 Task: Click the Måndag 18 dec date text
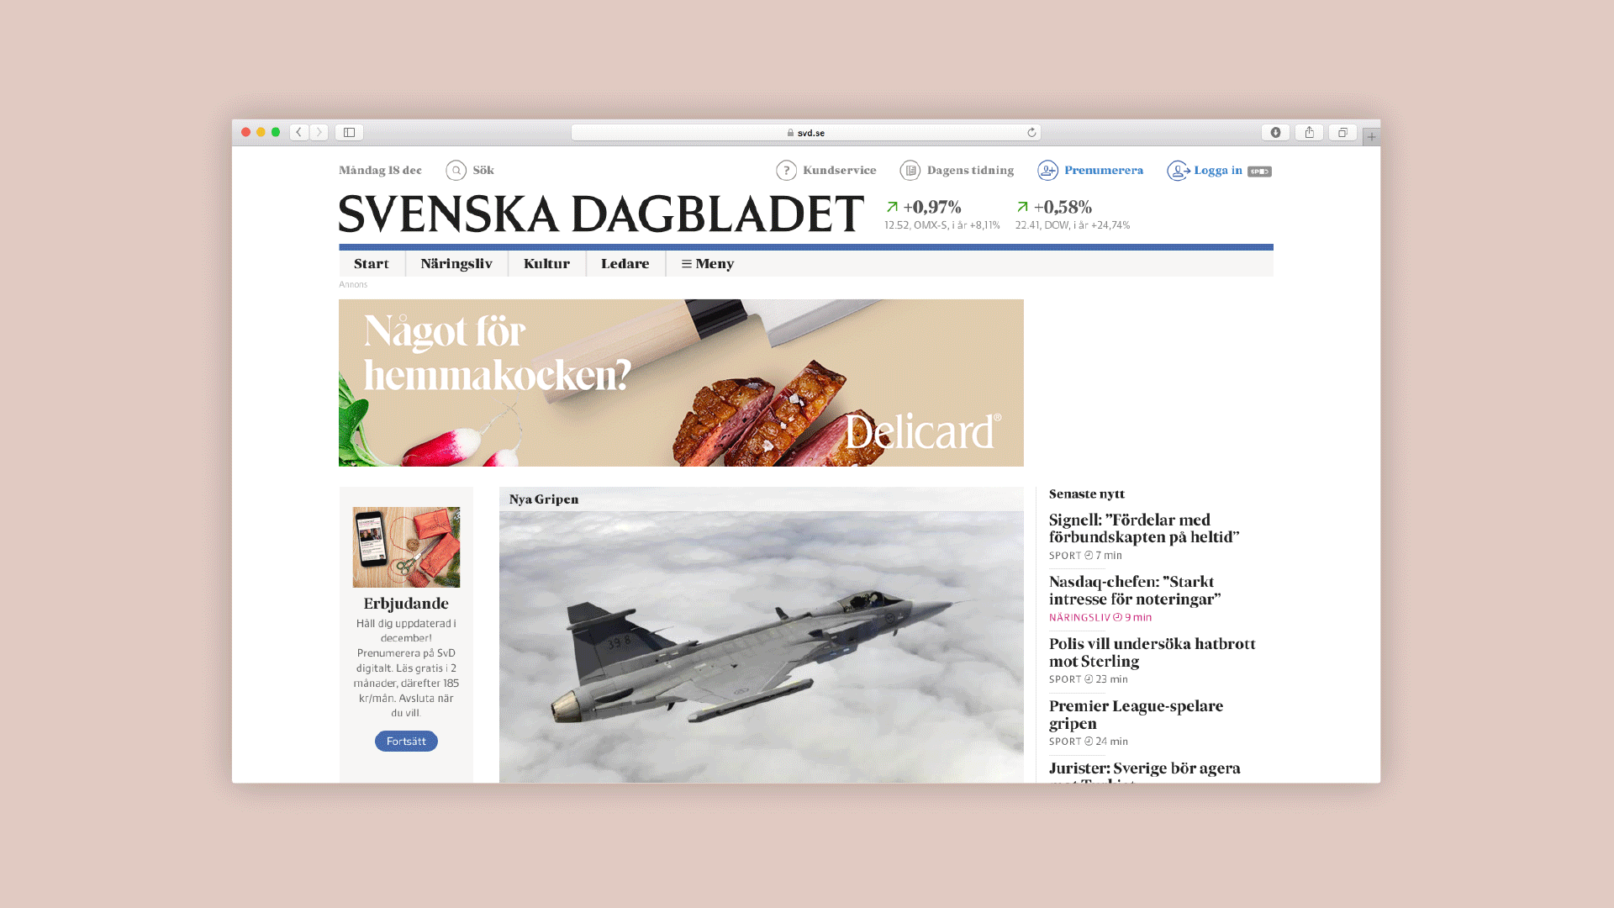[380, 171]
